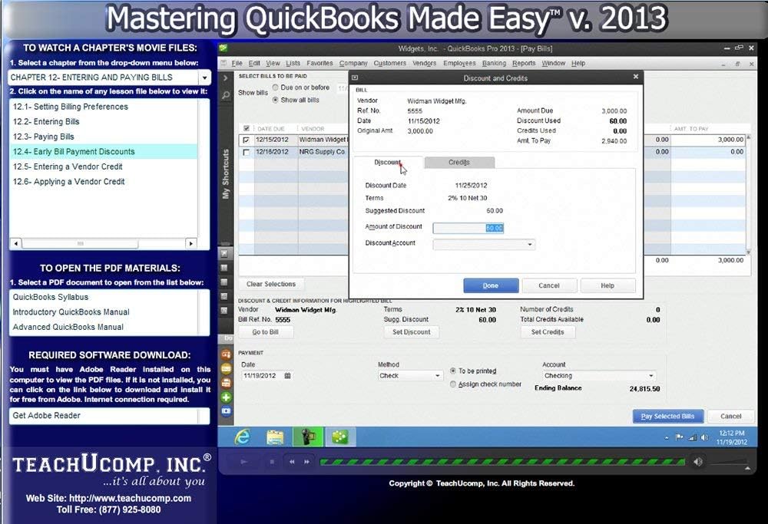
Task: Click the lesson list horizontal scrollbar thumb
Action: pyautogui.click(x=80, y=243)
